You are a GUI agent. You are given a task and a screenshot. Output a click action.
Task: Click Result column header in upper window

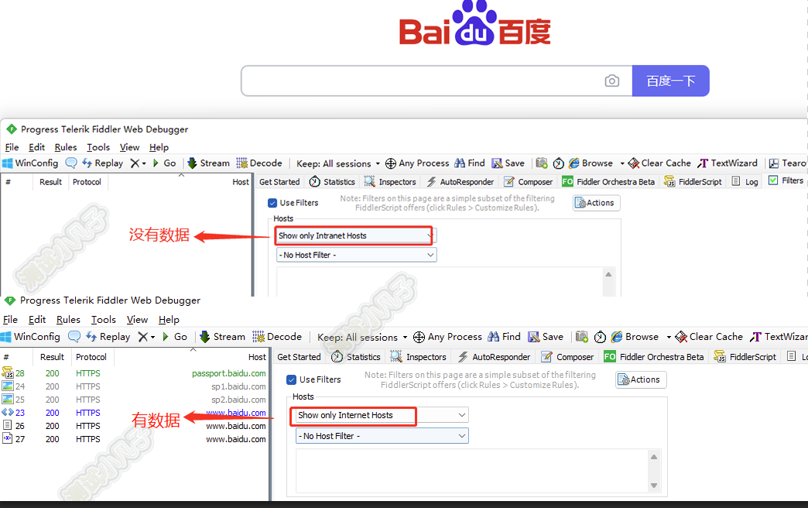50,181
